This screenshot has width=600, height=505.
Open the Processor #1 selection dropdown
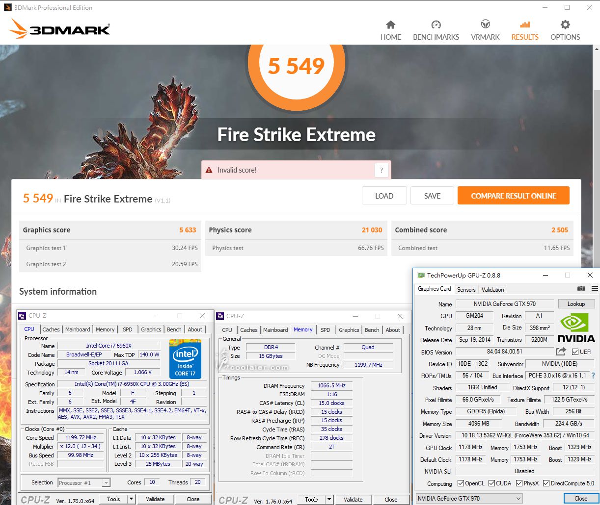[84, 482]
